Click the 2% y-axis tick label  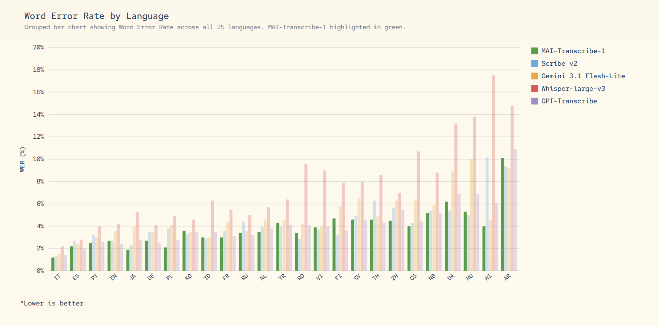40,248
